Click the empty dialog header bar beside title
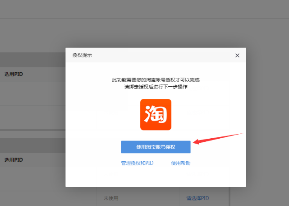 point(162,55)
